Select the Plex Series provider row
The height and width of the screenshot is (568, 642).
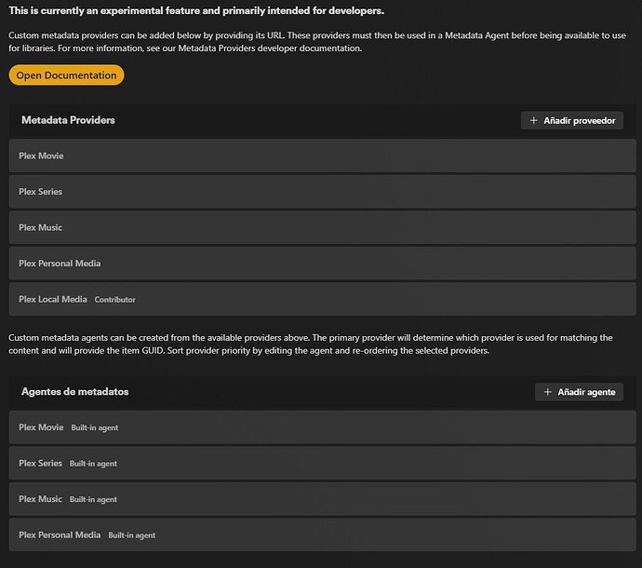(322, 192)
